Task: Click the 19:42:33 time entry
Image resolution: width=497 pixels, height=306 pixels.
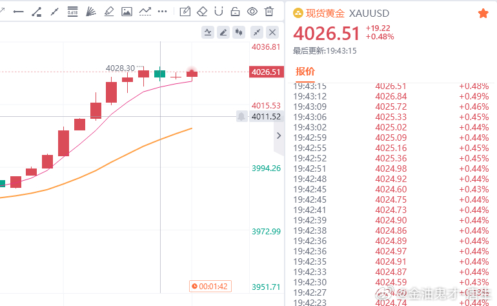Action: 310,272
